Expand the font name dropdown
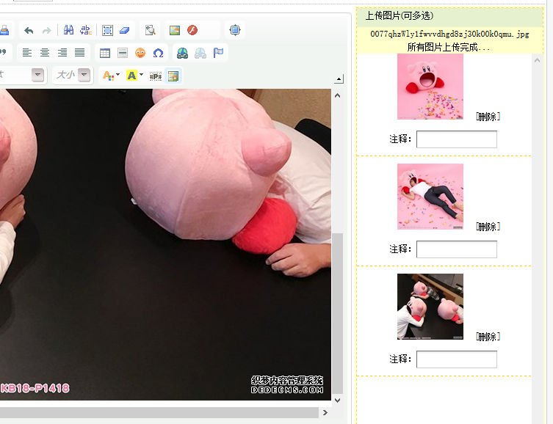Viewport: 553px width, 424px height. tap(37, 75)
